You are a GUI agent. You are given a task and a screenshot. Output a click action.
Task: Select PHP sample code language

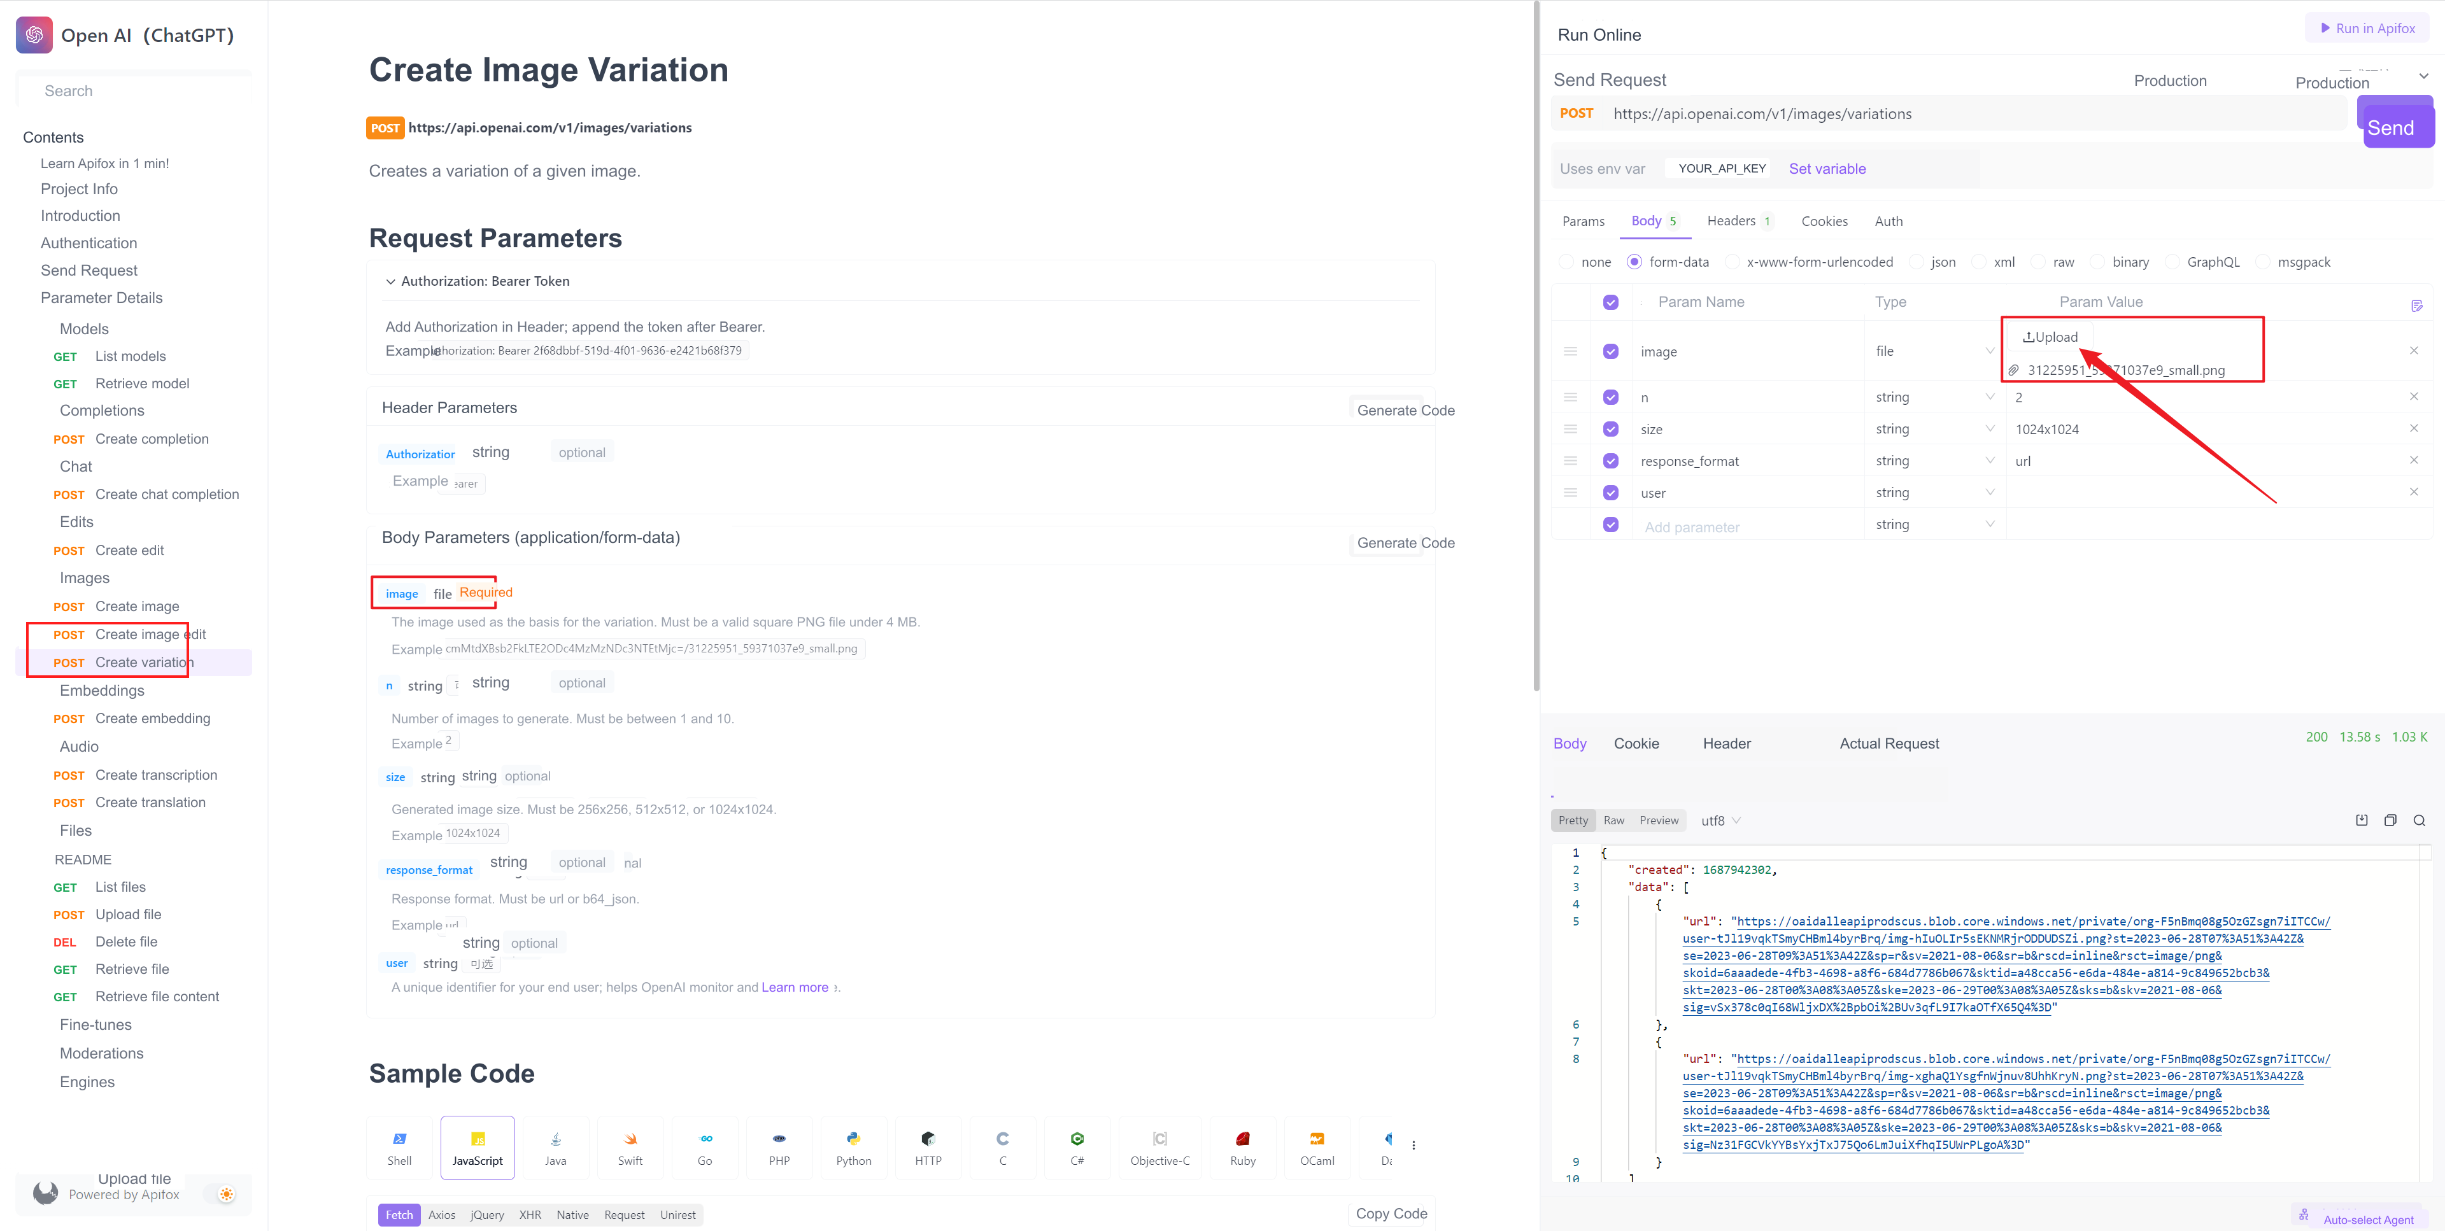pos(779,1148)
